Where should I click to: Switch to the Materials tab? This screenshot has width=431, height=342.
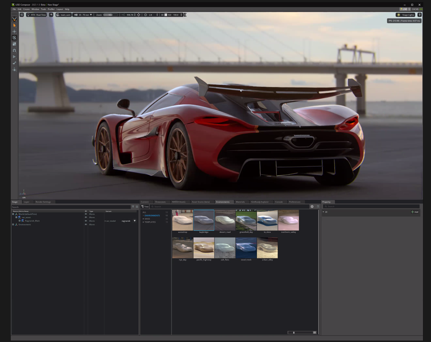[x=240, y=202]
